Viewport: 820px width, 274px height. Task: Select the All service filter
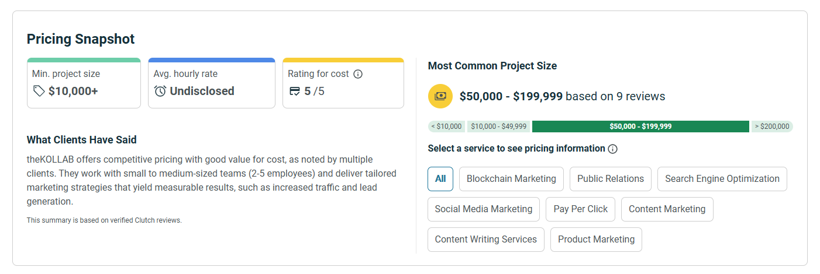click(x=440, y=179)
